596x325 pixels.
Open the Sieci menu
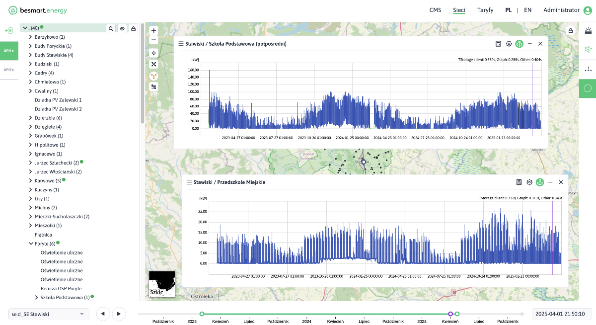(x=459, y=10)
